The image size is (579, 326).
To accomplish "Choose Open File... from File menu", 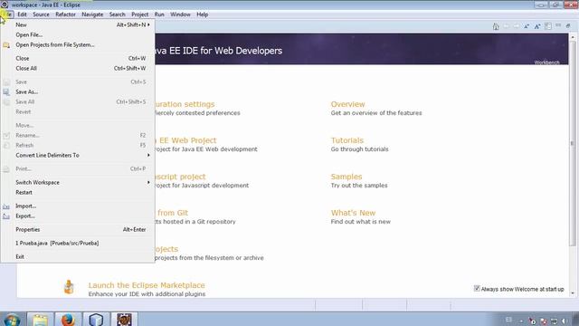I will coord(78,34).
